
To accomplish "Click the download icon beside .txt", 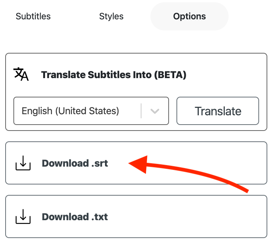I will [x=23, y=216].
